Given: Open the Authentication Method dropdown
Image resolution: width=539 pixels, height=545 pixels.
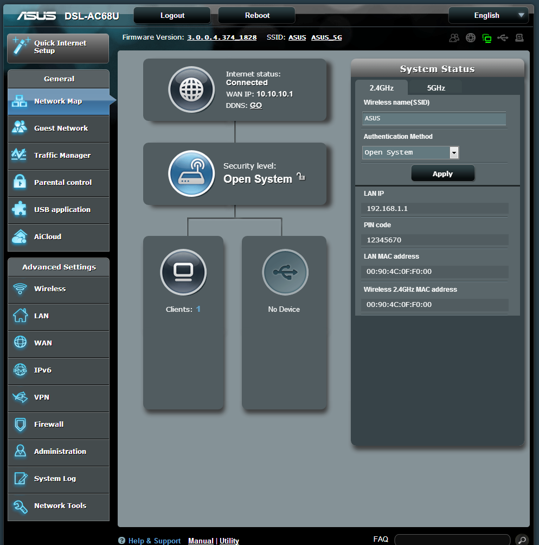Looking at the screenshot, I should point(410,152).
